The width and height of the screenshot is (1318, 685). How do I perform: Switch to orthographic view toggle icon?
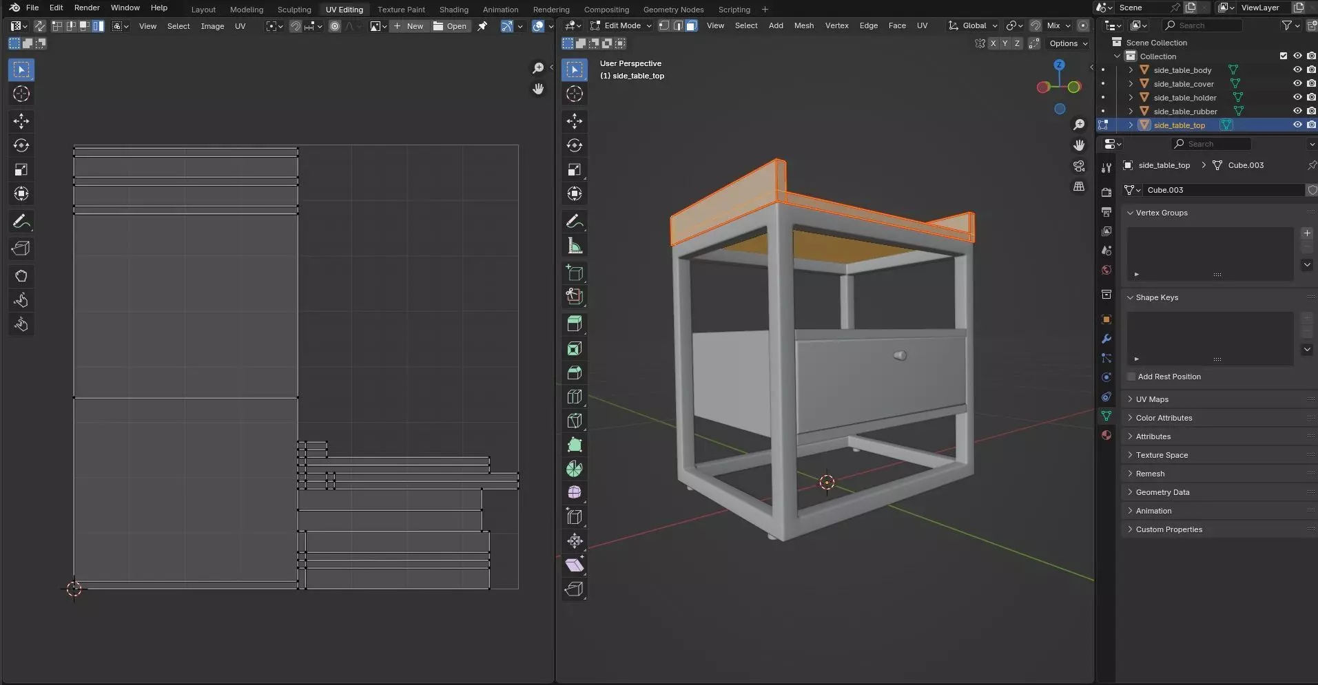click(1079, 187)
